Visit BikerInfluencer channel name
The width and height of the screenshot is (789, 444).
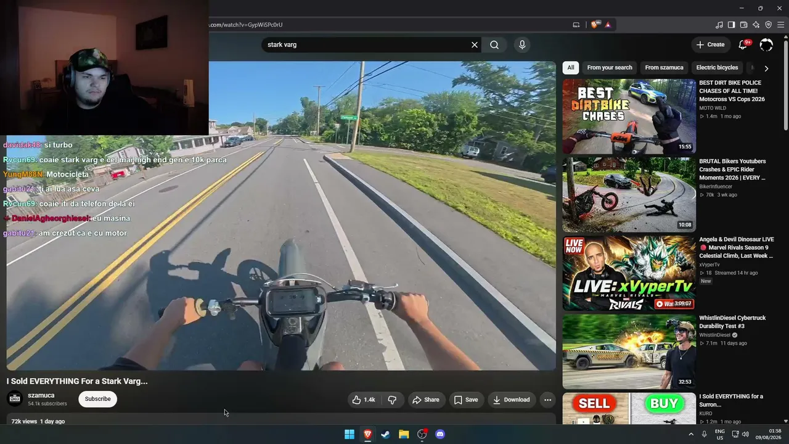(716, 186)
